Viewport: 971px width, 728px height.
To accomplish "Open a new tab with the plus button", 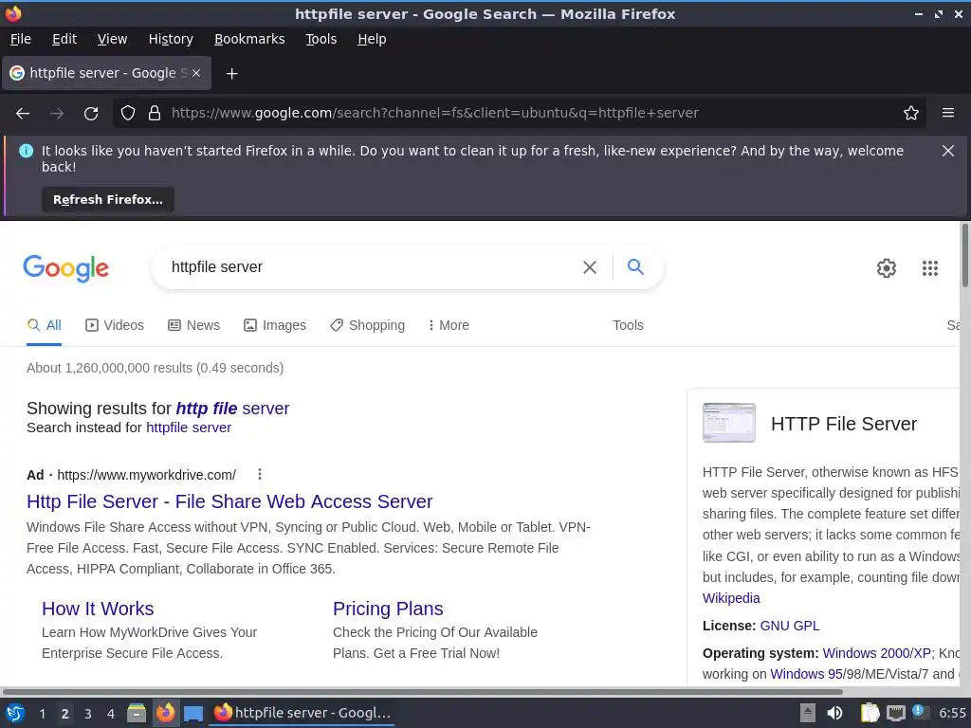I will click(231, 74).
